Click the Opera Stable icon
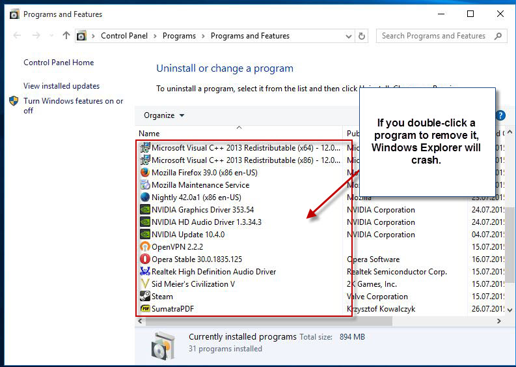Viewport: 516px width, 367px height. pyautogui.click(x=145, y=259)
